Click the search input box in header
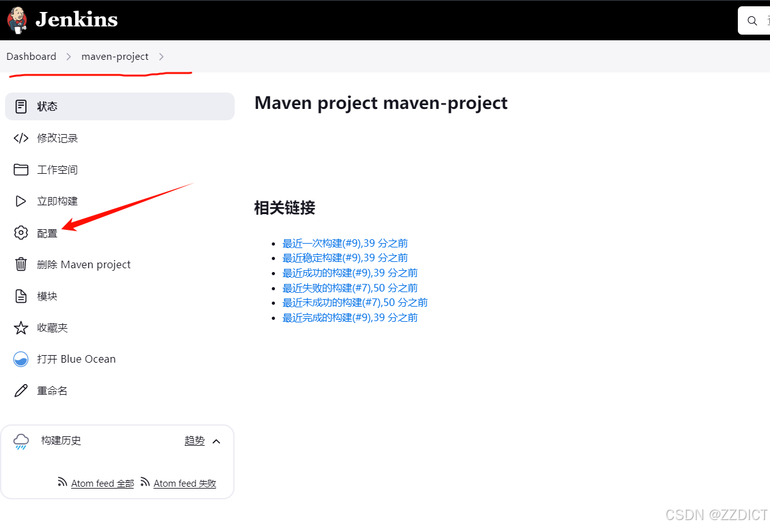 754,21
